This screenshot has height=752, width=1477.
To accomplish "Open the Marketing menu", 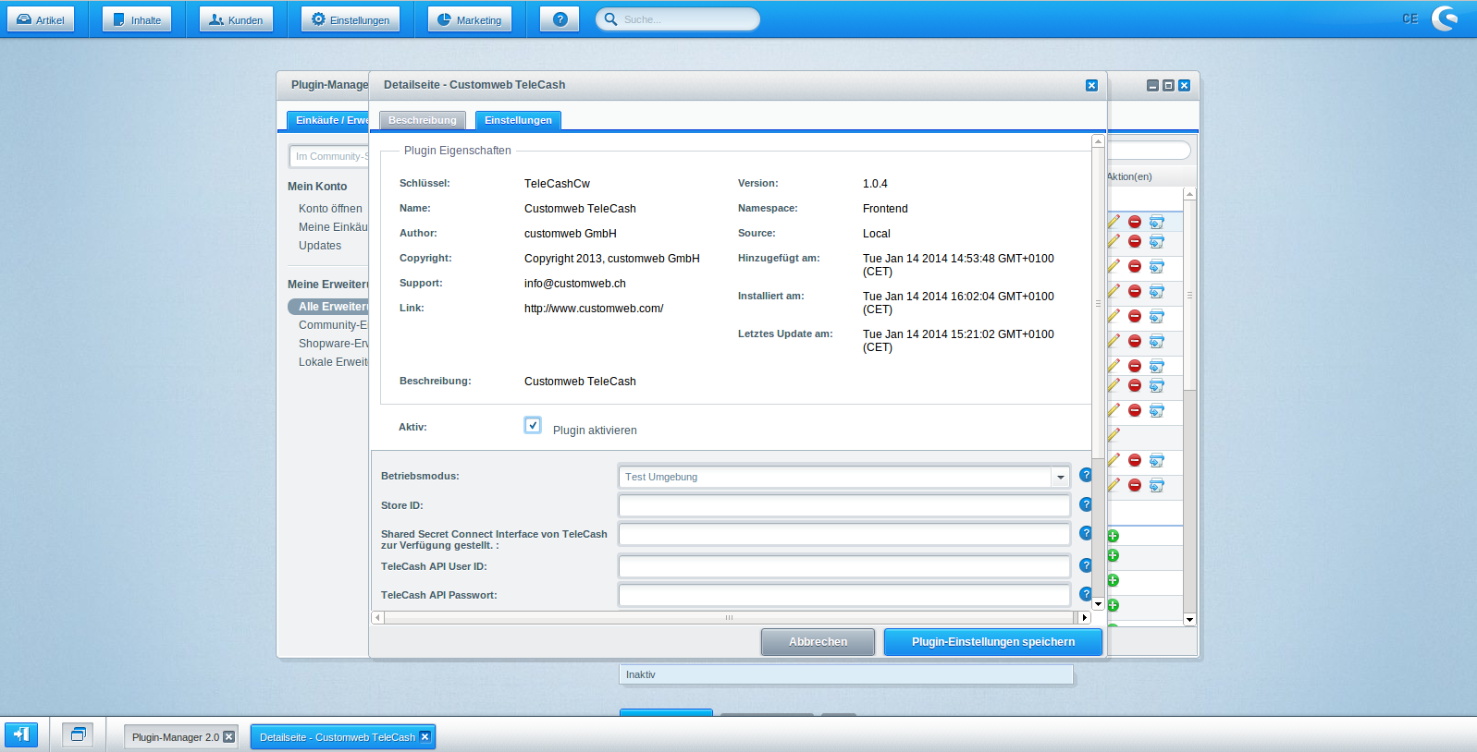I will [x=469, y=19].
